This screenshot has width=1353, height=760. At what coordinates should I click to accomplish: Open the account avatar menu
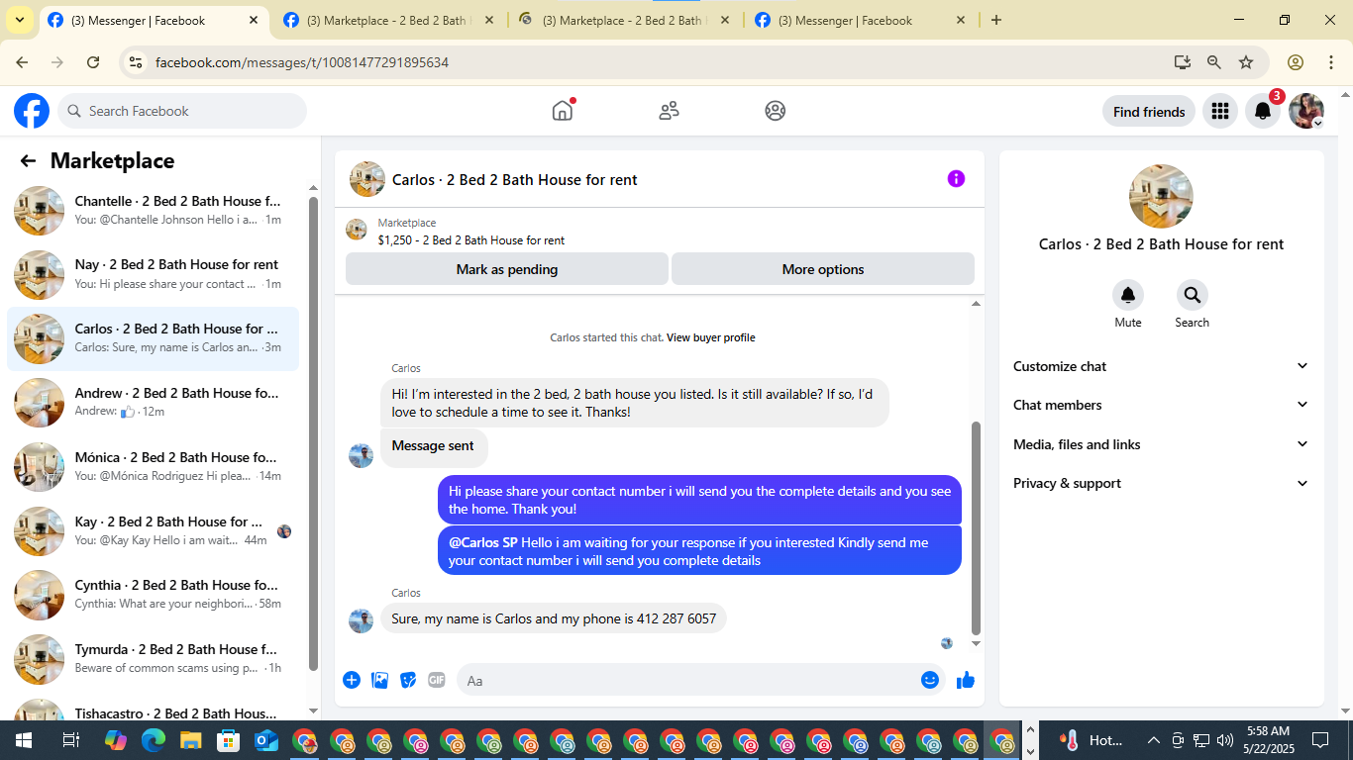pos(1306,111)
